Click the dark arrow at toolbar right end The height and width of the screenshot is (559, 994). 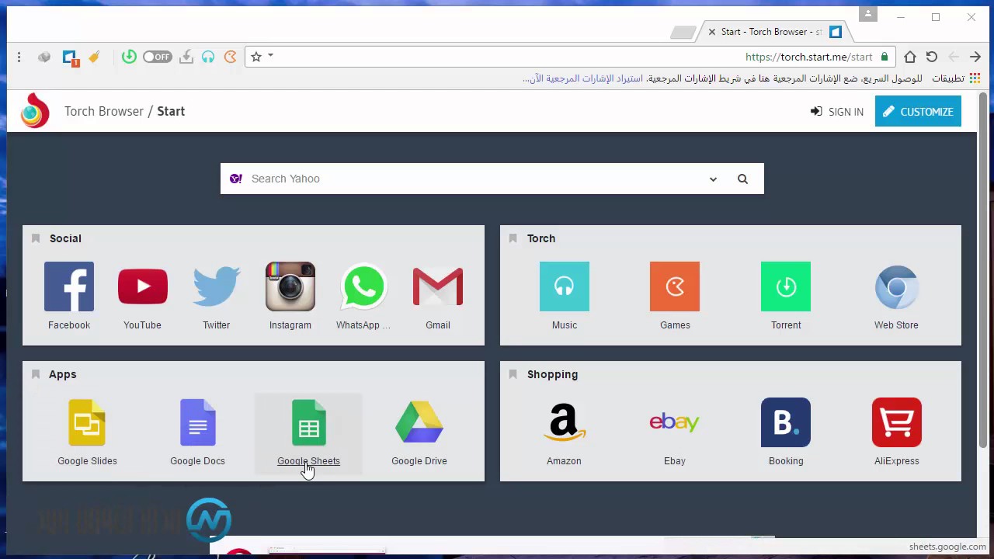pyautogui.click(x=975, y=57)
